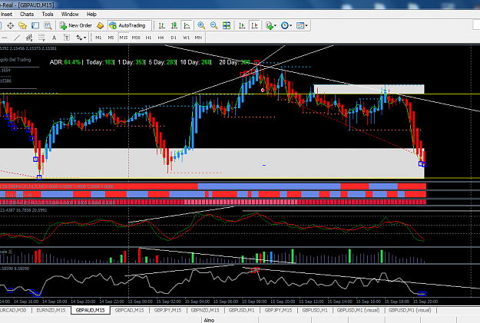This screenshot has width=480, height=323.
Task: Toggle AutoTrading on or off
Action: [x=127, y=25]
